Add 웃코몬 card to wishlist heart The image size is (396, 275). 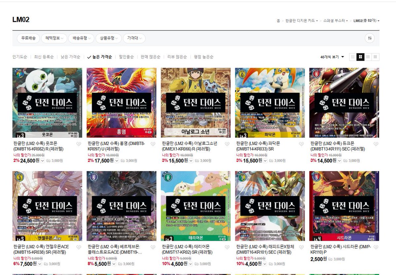79,144
